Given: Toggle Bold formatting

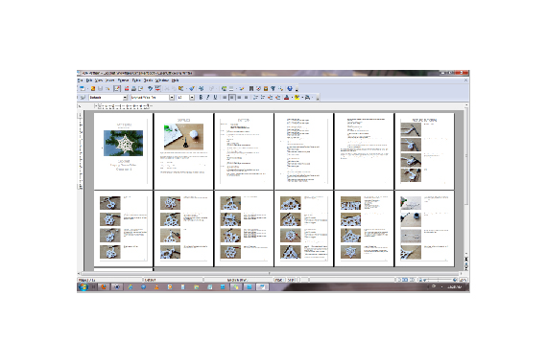Looking at the screenshot, I should coord(201,98).
